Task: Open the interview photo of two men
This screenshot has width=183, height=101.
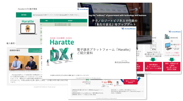Action: 24,63
